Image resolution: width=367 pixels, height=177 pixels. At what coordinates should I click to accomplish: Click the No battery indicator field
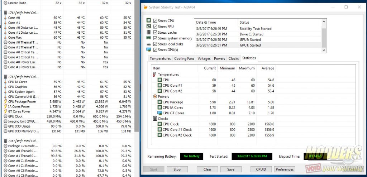pos(191,156)
